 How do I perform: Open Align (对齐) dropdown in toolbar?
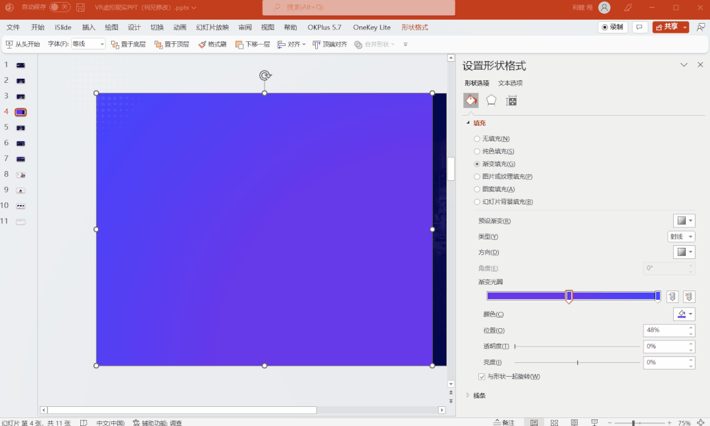[292, 44]
